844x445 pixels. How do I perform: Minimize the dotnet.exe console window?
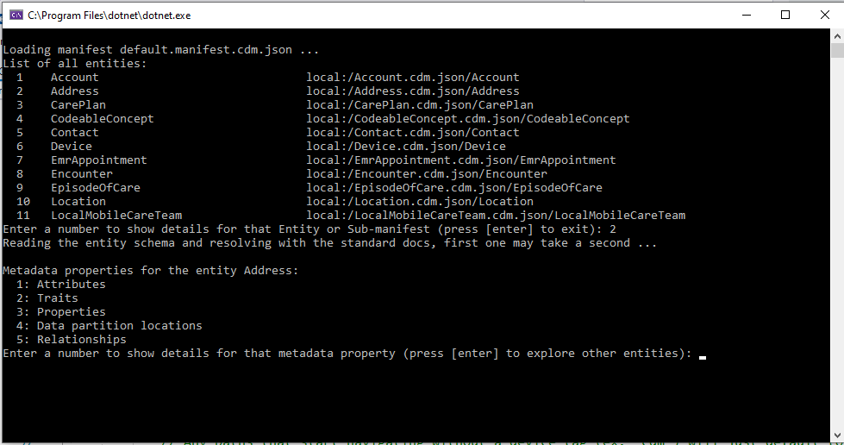point(745,15)
